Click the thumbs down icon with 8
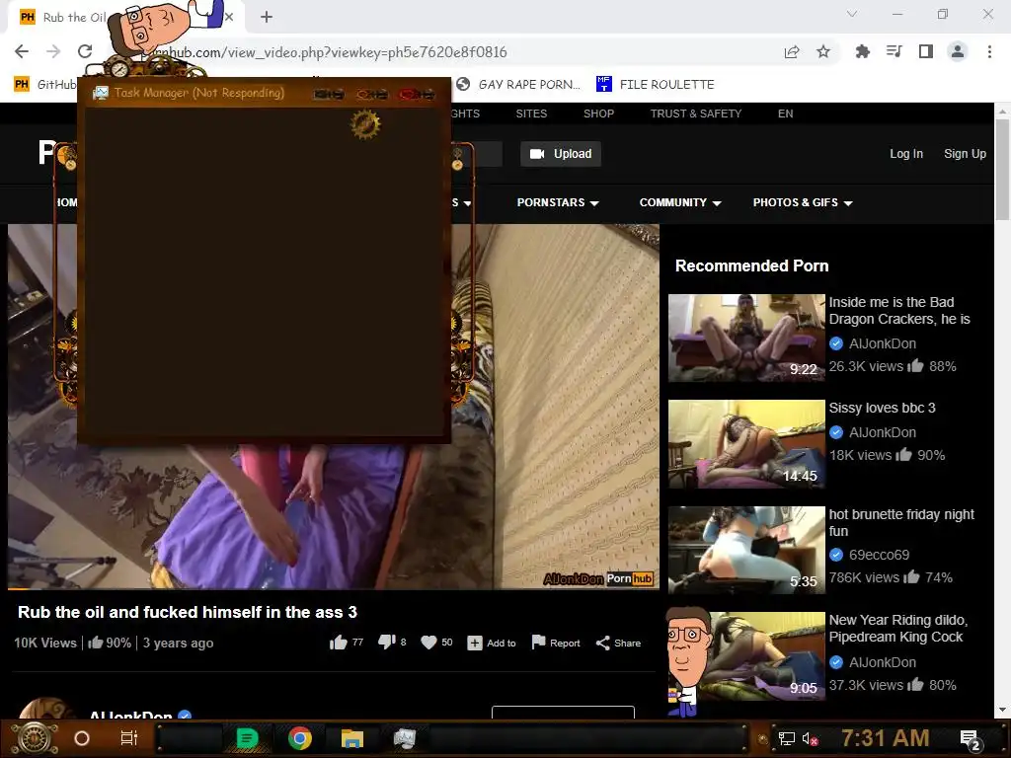This screenshot has height=758, width=1011. pyautogui.click(x=386, y=642)
